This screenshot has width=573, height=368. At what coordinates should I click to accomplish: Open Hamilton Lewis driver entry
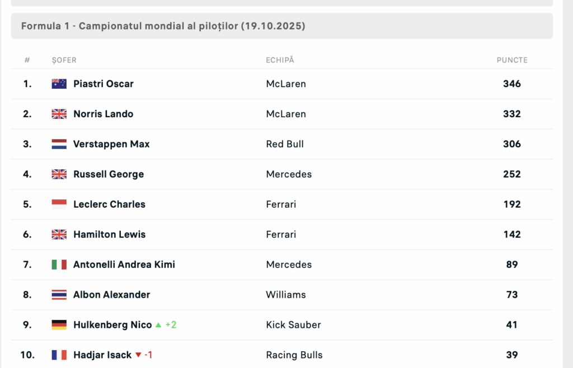point(109,235)
